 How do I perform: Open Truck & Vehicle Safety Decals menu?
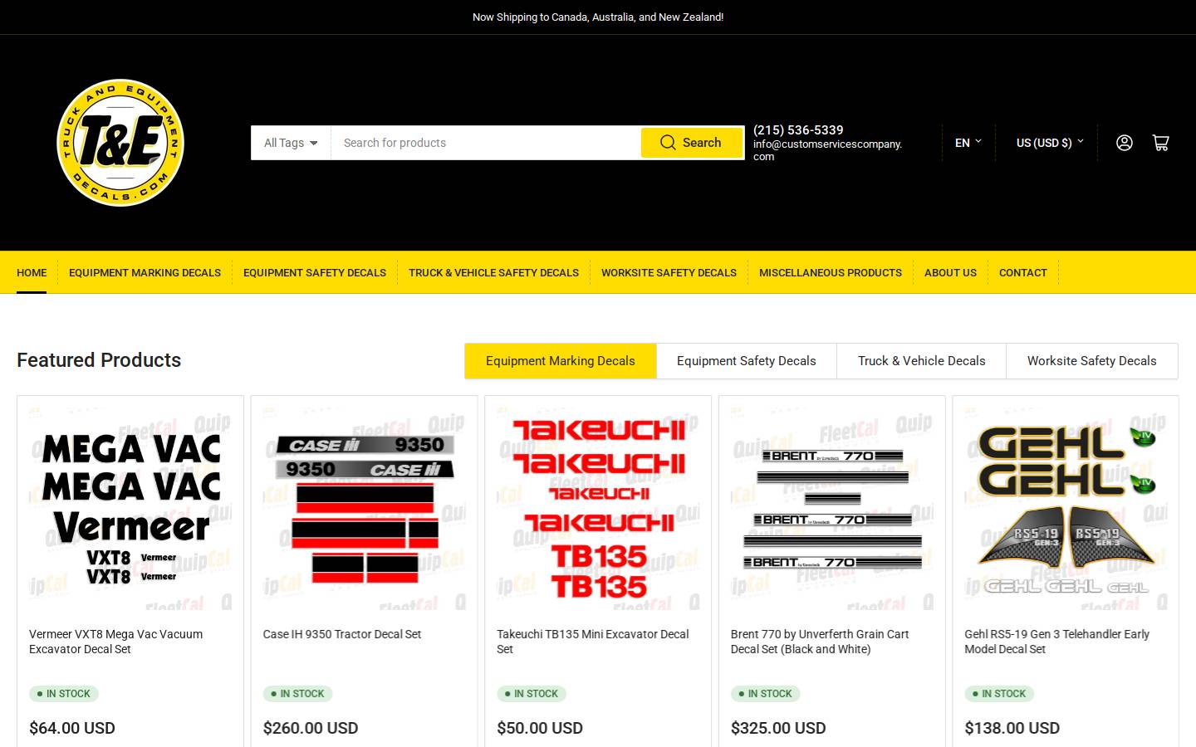pyautogui.click(x=493, y=272)
